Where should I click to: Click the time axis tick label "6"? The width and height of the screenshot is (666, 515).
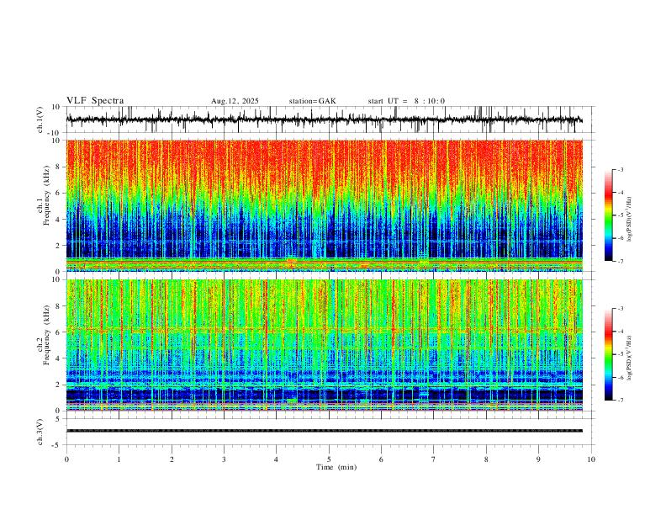coord(382,459)
